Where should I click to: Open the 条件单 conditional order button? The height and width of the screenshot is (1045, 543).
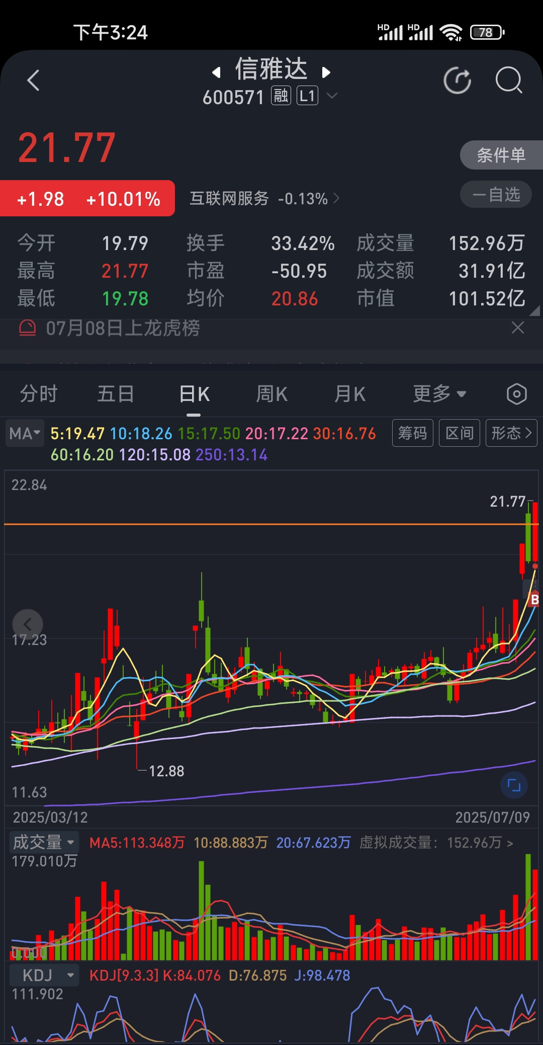(x=501, y=155)
